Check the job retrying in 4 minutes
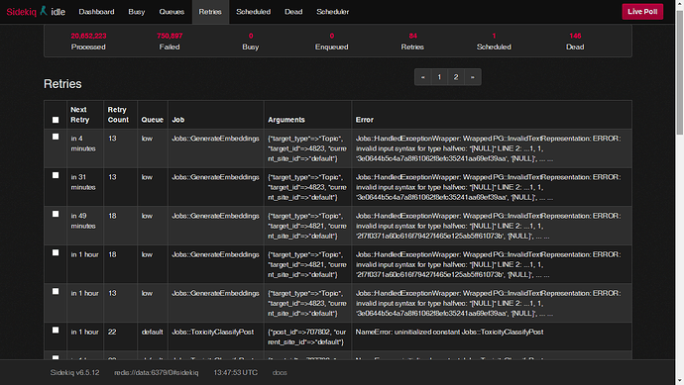 [x=56, y=137]
